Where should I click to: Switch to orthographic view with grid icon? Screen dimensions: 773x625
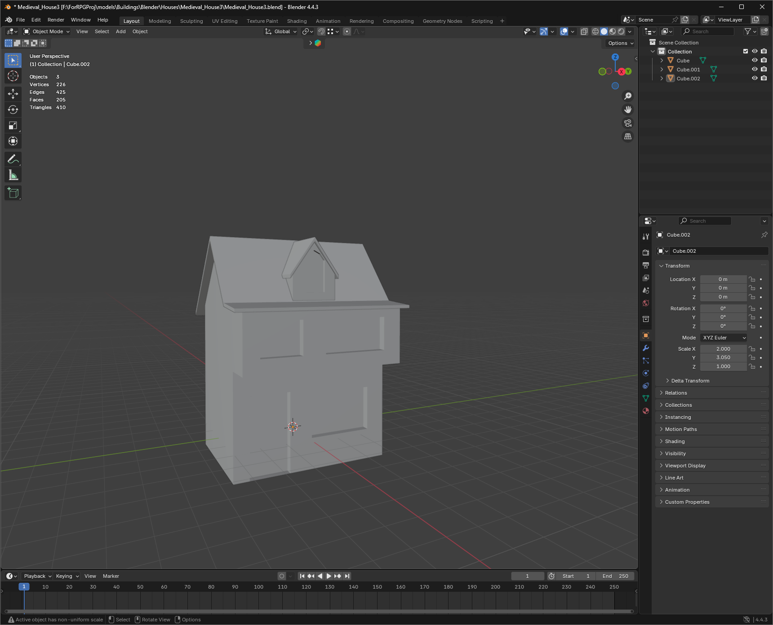(628, 136)
